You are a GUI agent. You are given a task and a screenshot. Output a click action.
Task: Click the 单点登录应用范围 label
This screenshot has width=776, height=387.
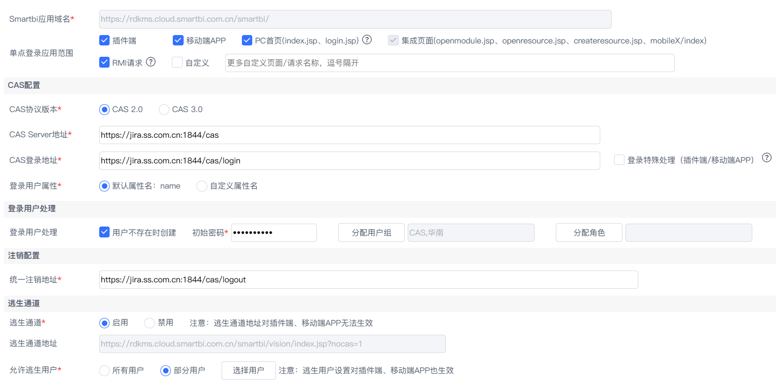click(x=41, y=53)
